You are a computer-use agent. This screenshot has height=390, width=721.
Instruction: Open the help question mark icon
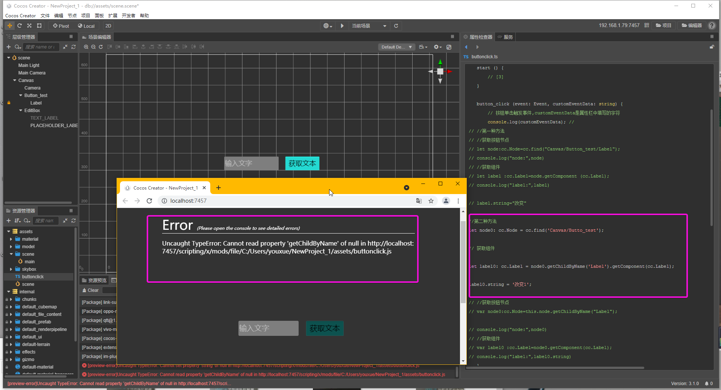pos(712,26)
